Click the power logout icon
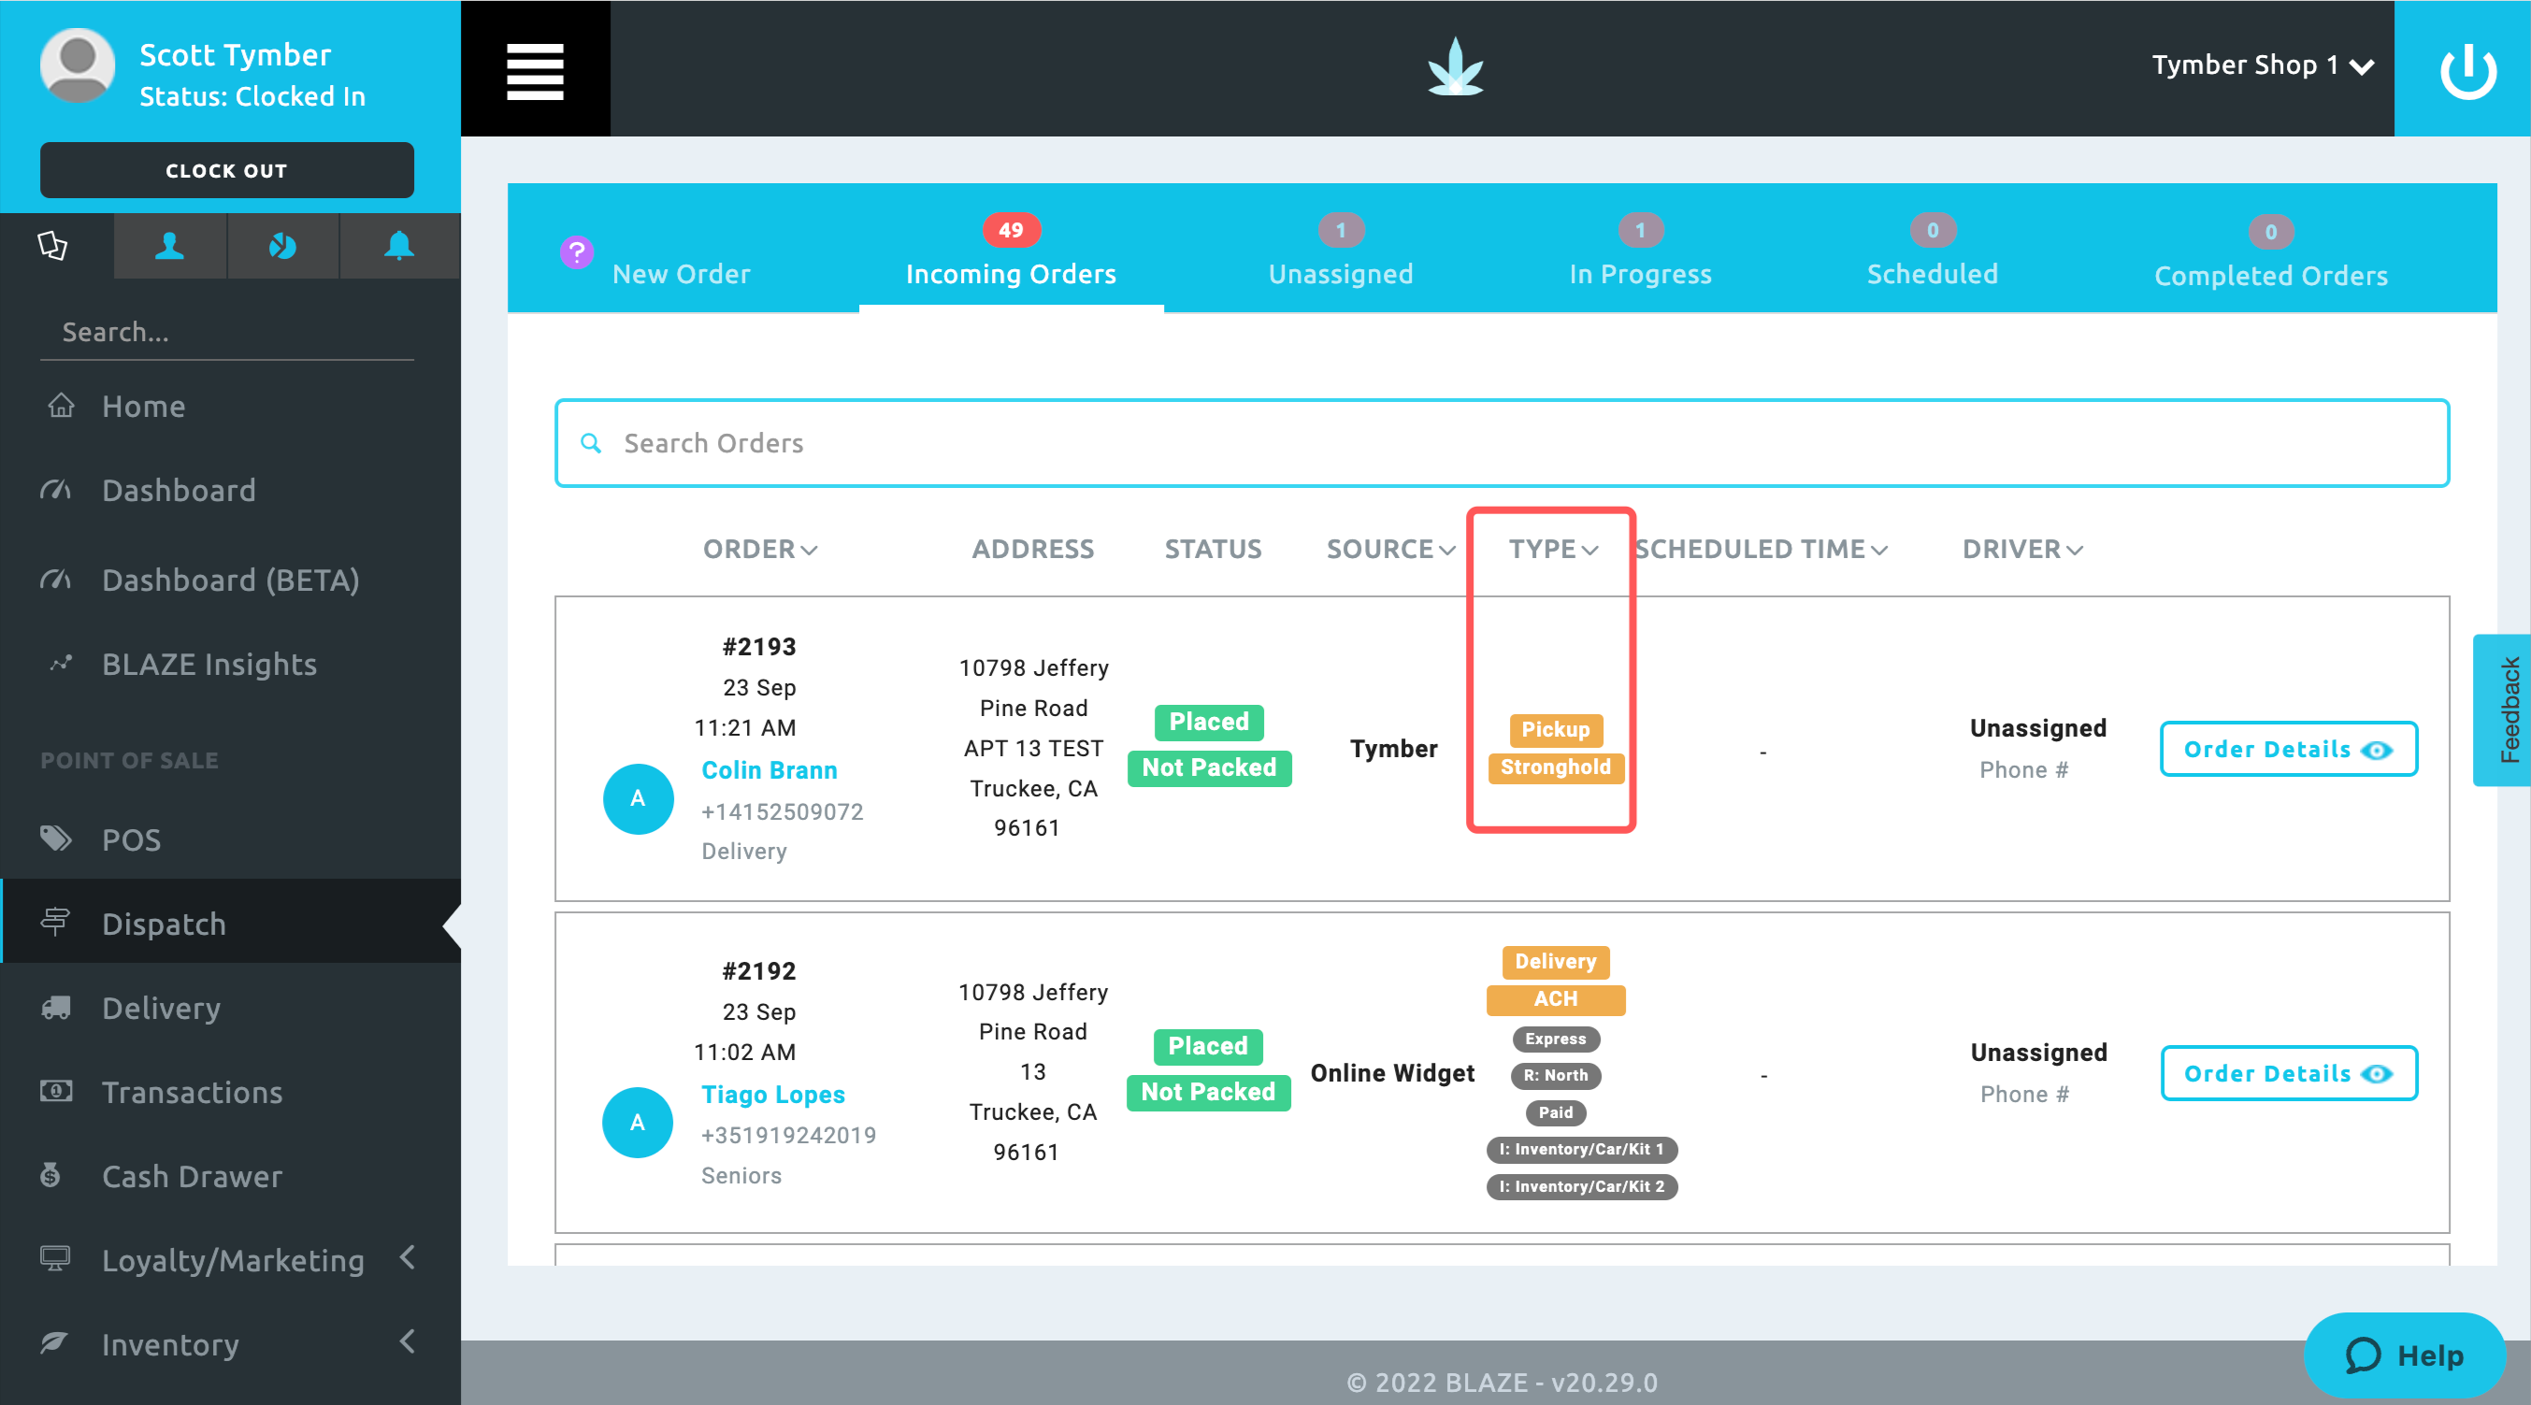 coord(2466,70)
